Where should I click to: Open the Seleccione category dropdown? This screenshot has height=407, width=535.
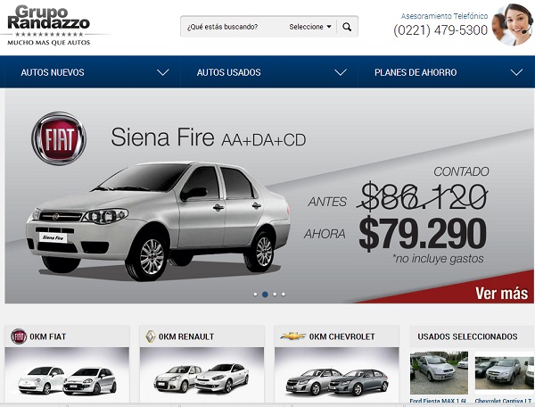tap(310, 27)
